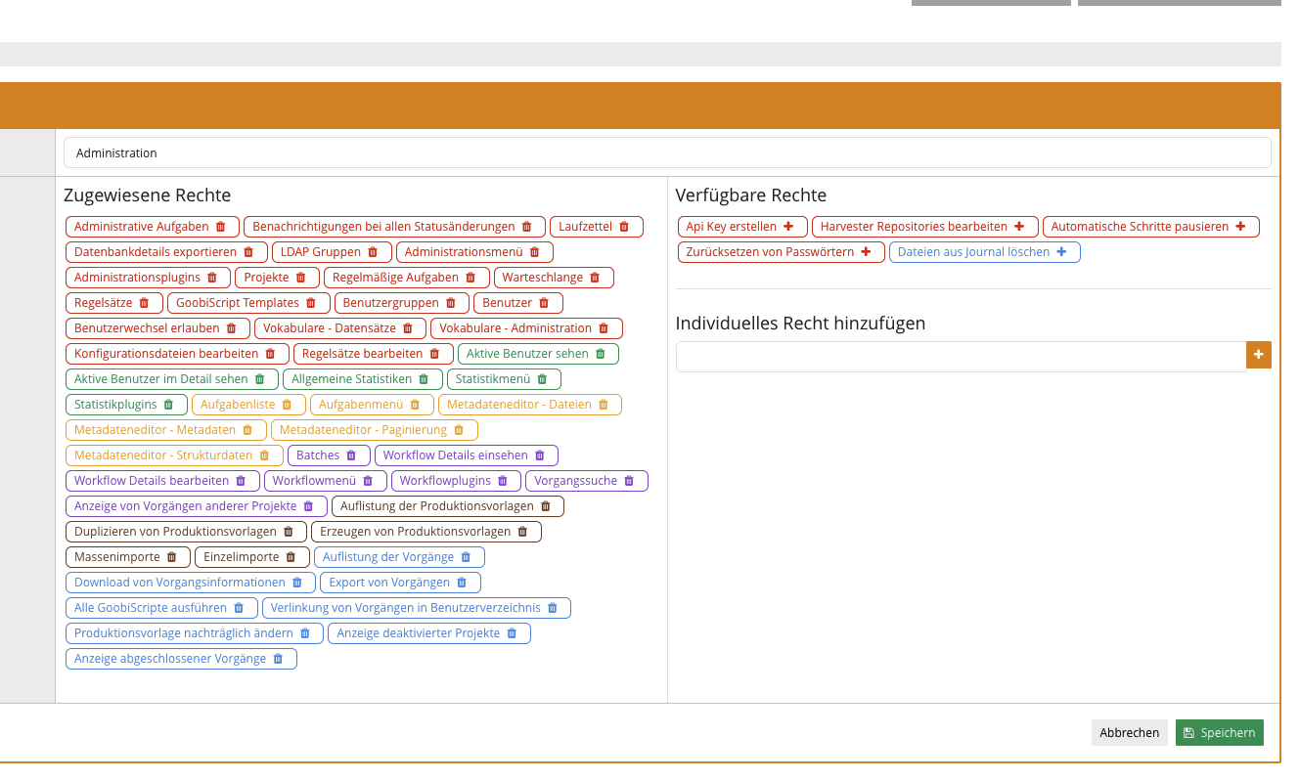Click orange plus button to add individual right
This screenshot has height=780, width=1299.
(x=1258, y=355)
